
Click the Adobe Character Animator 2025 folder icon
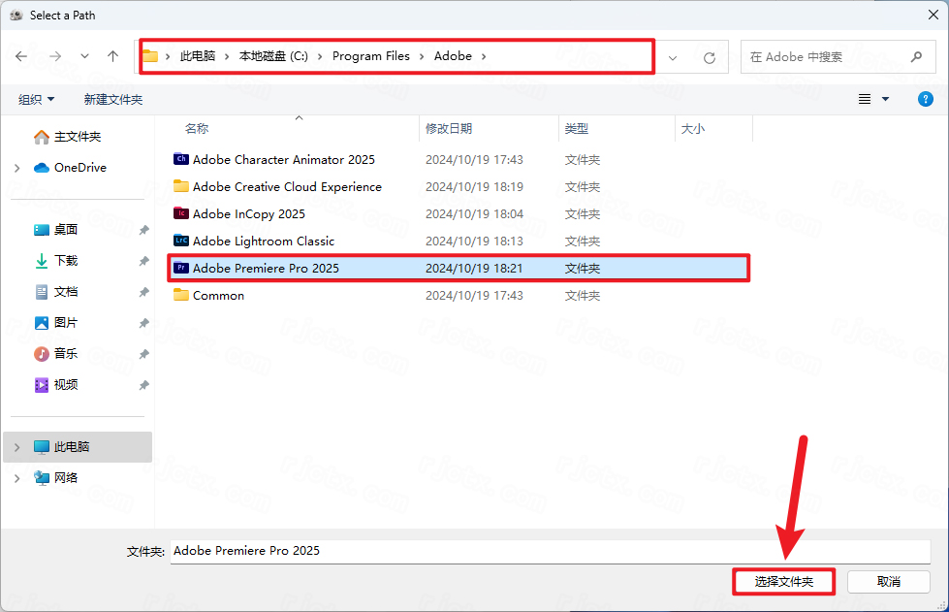(180, 159)
